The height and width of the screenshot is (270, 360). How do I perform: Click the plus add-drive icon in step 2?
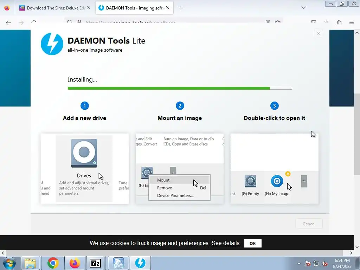click(173, 171)
